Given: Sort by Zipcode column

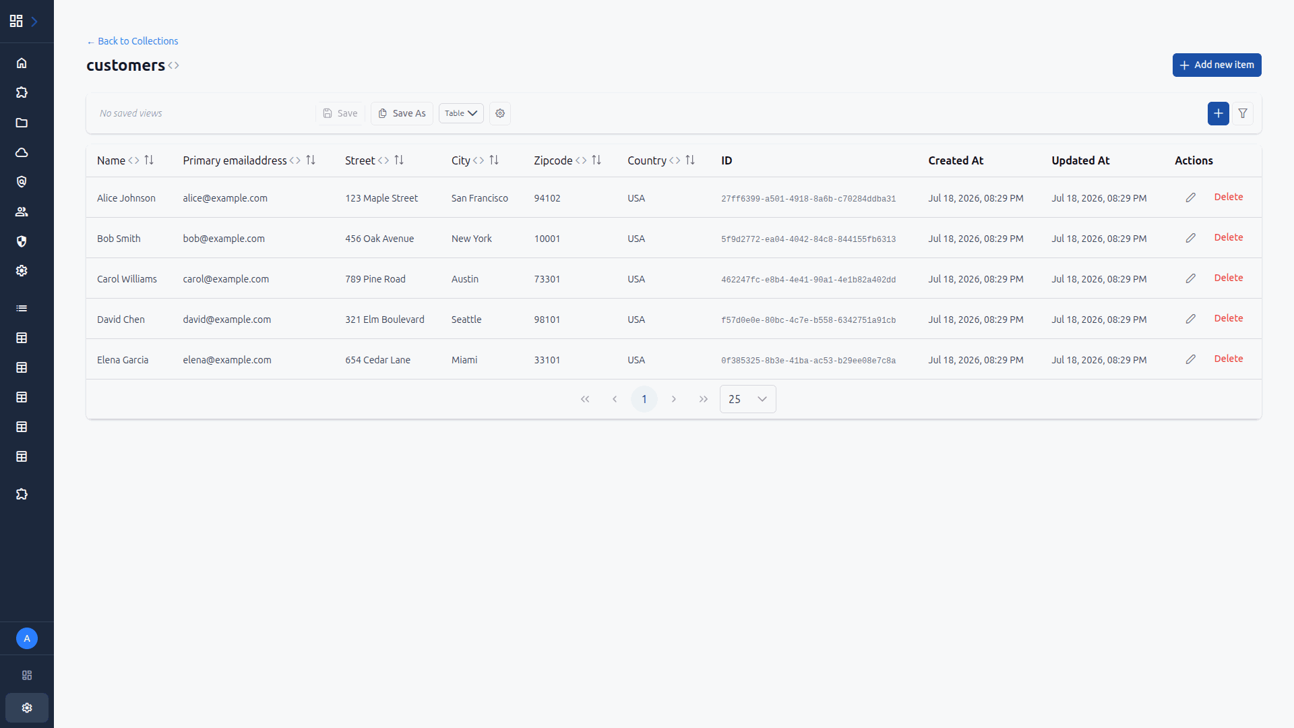Looking at the screenshot, I should [596, 160].
